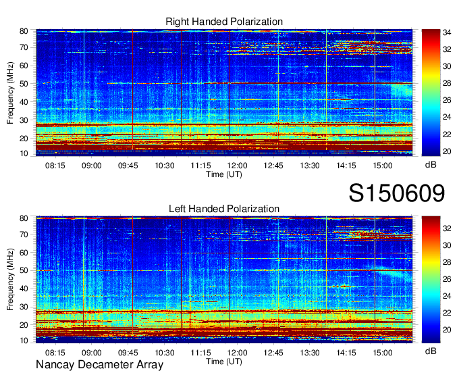Click the 32 value on the bottom color scale

[447, 228]
